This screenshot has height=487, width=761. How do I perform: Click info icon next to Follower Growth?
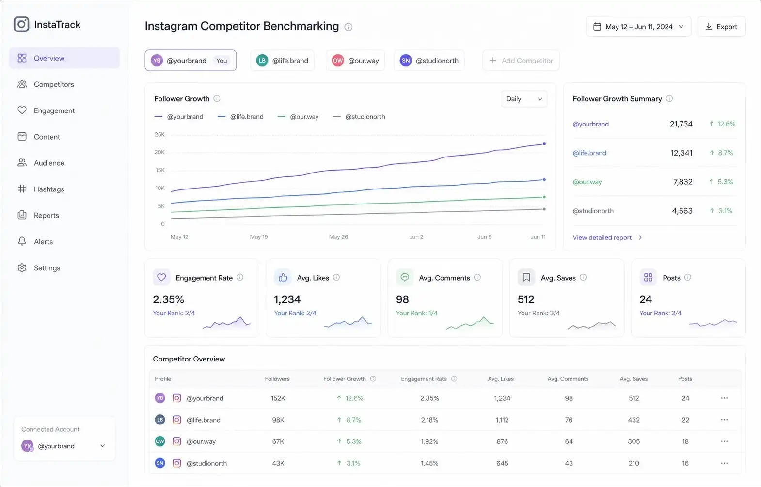[x=217, y=98]
